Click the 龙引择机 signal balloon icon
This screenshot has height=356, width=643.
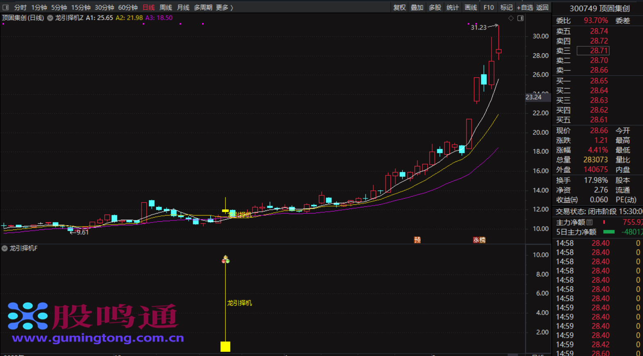click(x=226, y=259)
